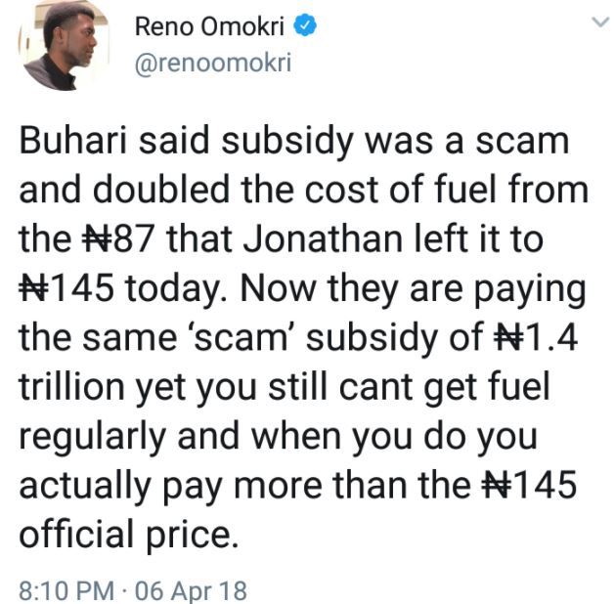
Task: Click the ₦1.4 amount in the tweet
Action: coord(536,337)
